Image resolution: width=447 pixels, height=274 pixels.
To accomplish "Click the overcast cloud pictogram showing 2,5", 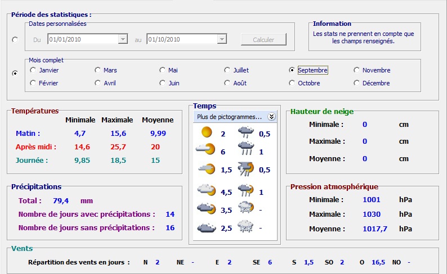I will (207, 227).
